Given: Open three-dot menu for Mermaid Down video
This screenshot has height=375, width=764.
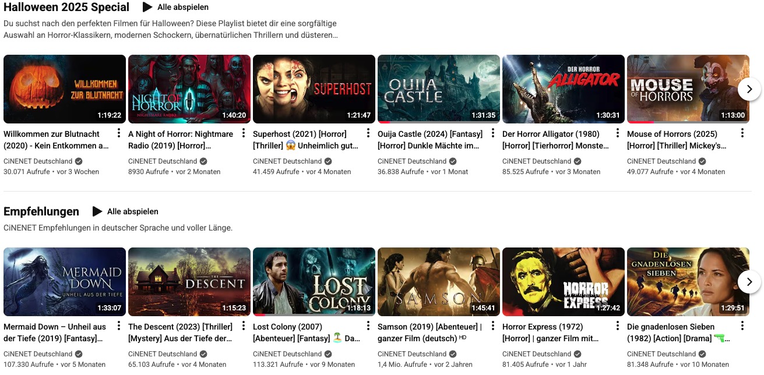Looking at the screenshot, I should (x=119, y=326).
